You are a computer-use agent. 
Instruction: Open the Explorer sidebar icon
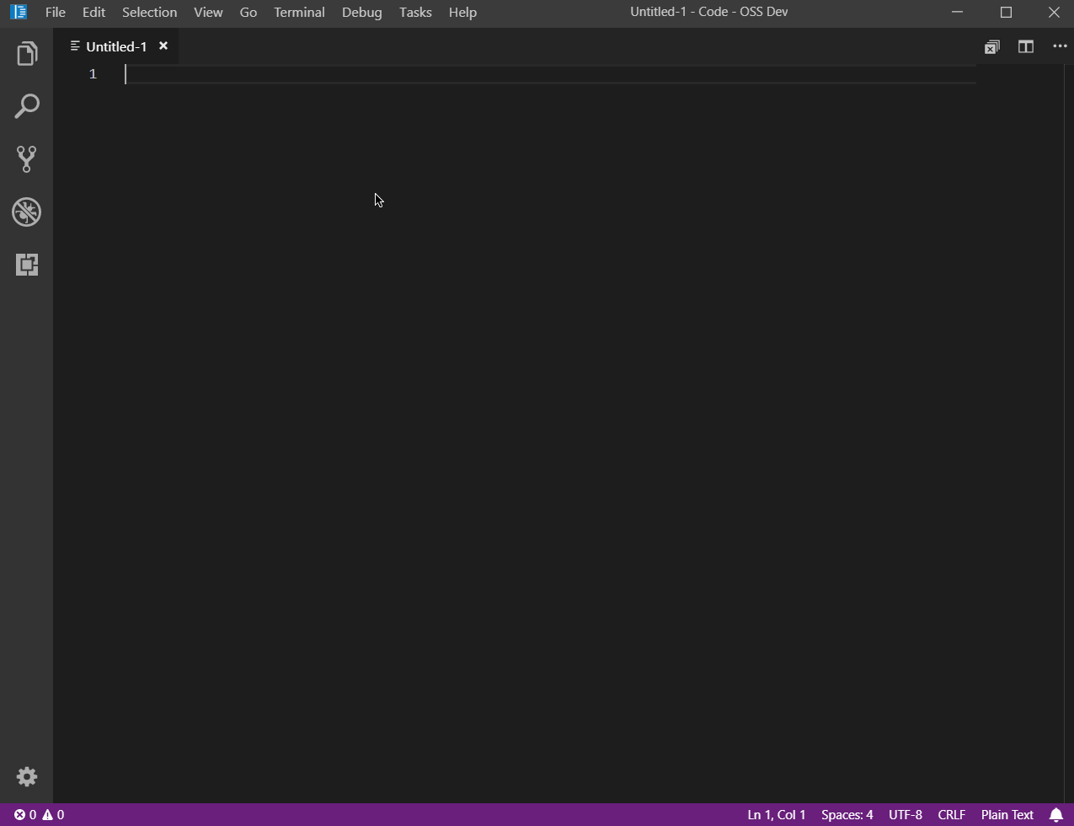coord(26,53)
